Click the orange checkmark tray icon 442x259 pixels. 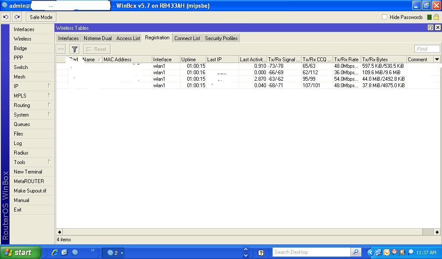(x=386, y=252)
